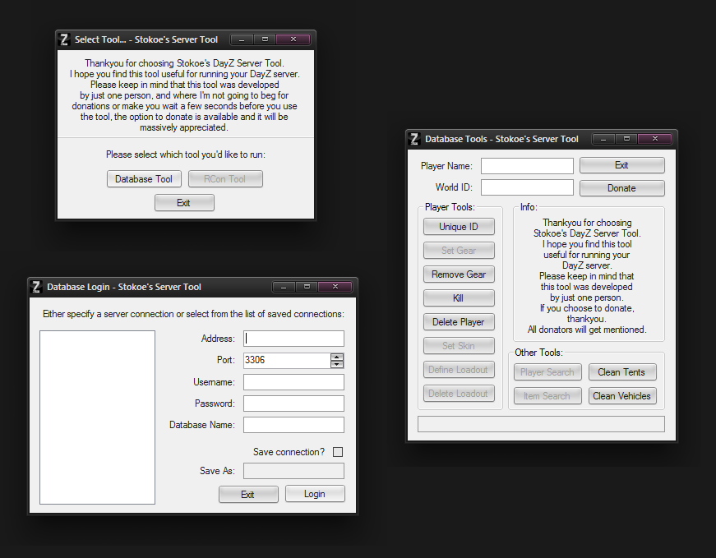This screenshot has width=716, height=558.
Task: Click the Port number field
Action: pos(287,360)
